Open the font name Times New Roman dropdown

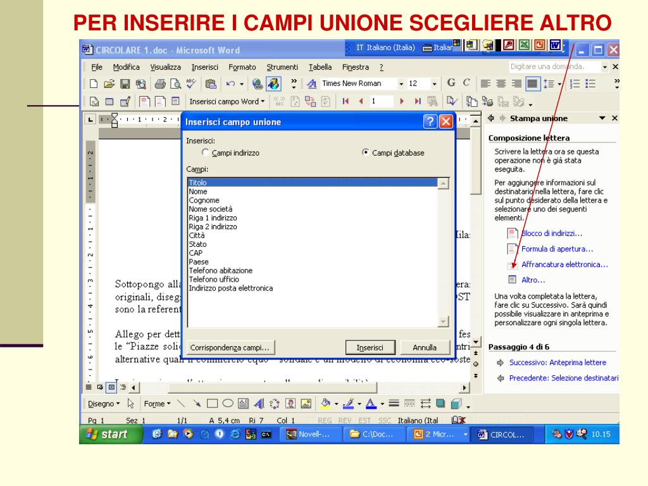point(401,84)
